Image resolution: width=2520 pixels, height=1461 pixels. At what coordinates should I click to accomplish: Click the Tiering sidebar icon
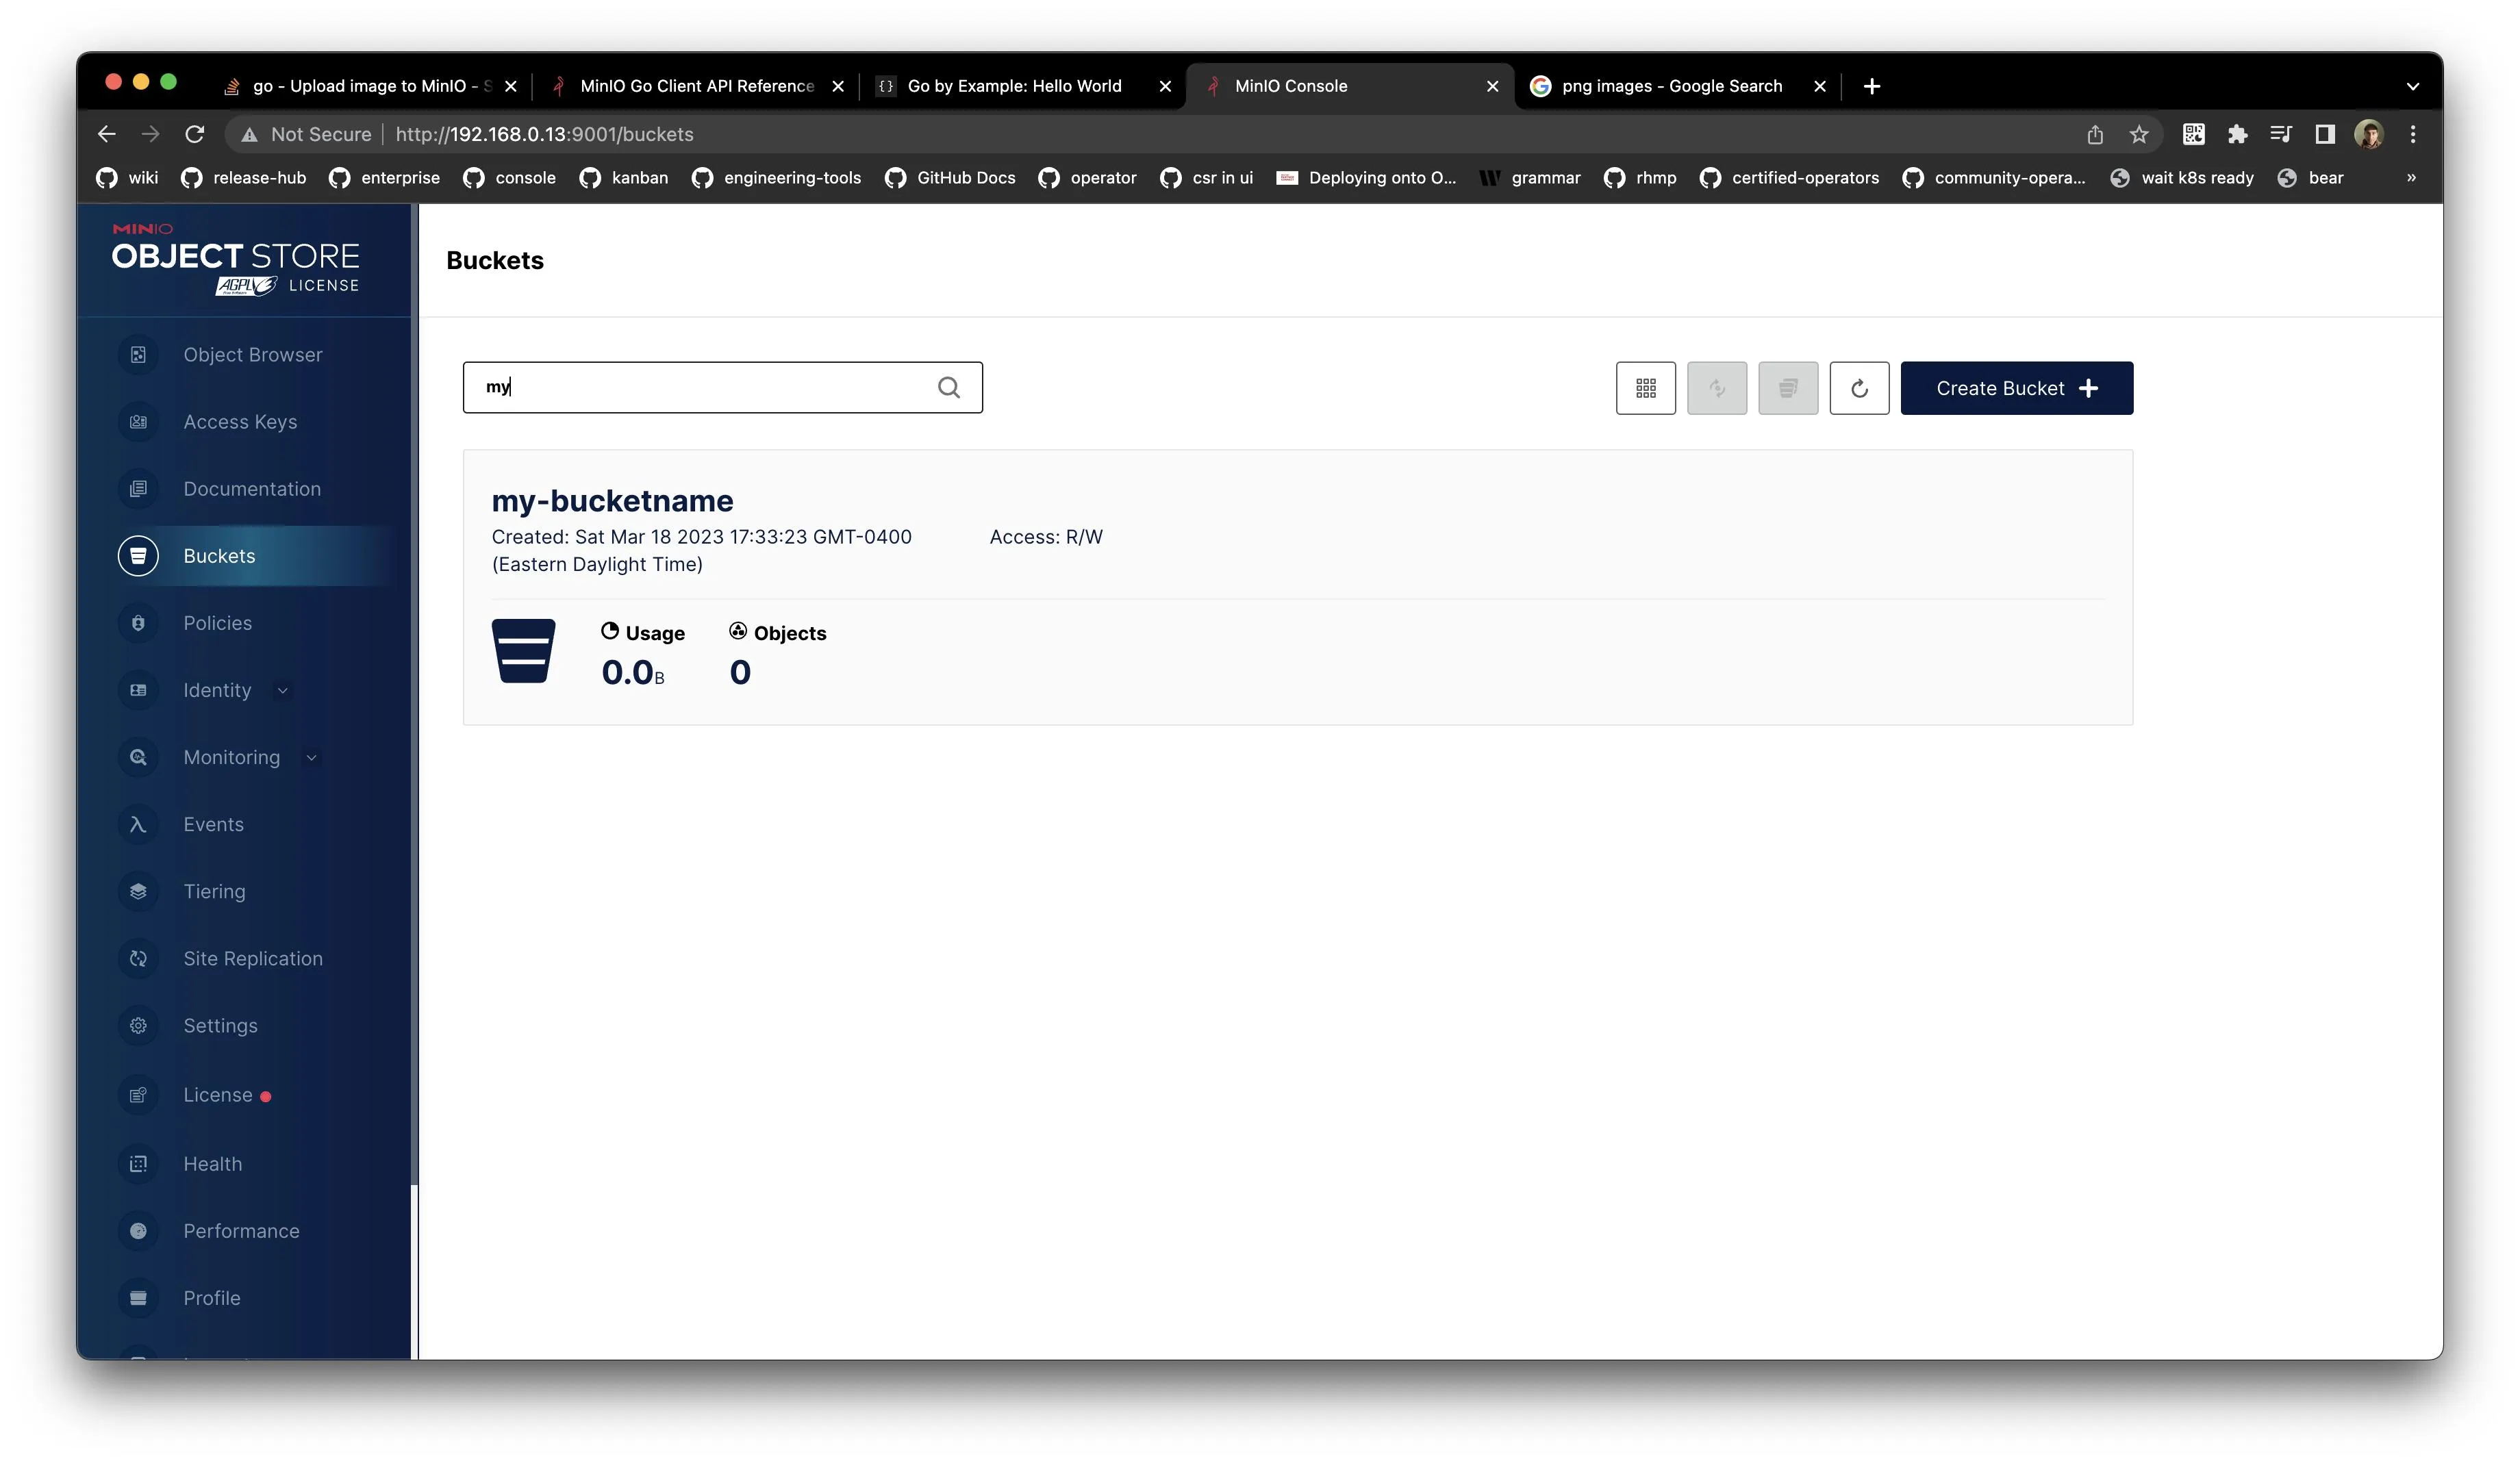pos(138,891)
